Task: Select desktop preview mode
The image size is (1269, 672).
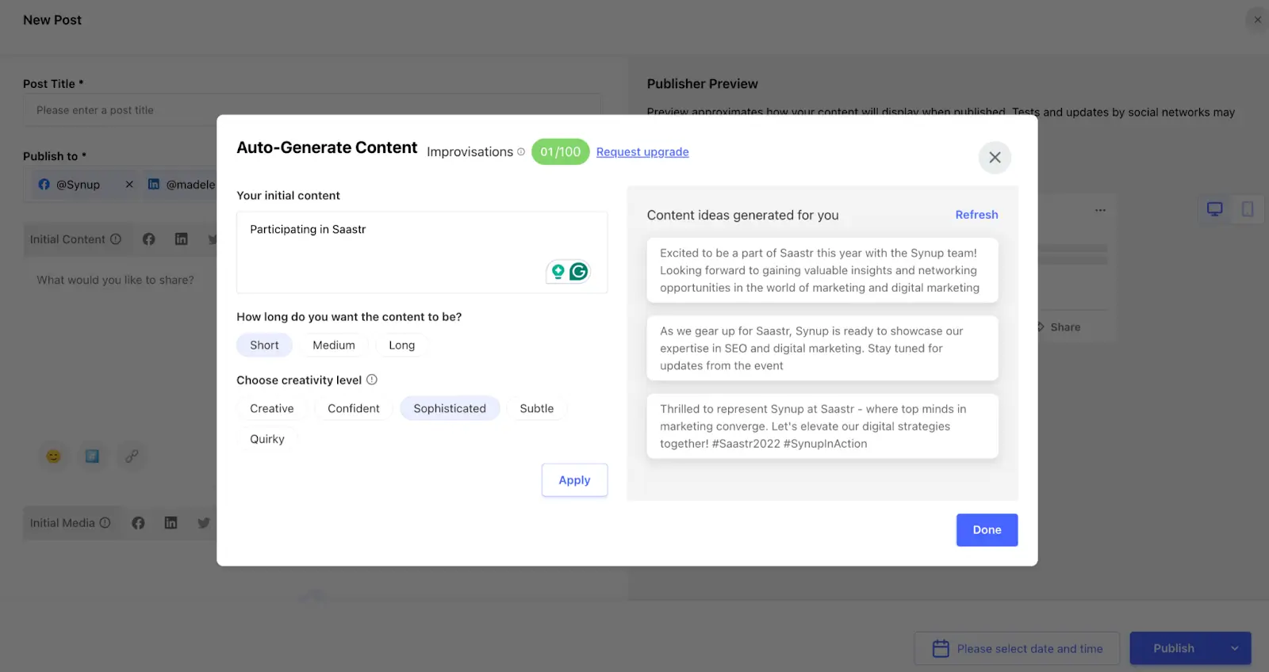Action: click(1215, 209)
